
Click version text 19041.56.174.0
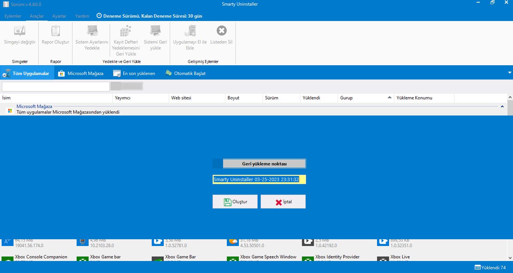click(29, 246)
